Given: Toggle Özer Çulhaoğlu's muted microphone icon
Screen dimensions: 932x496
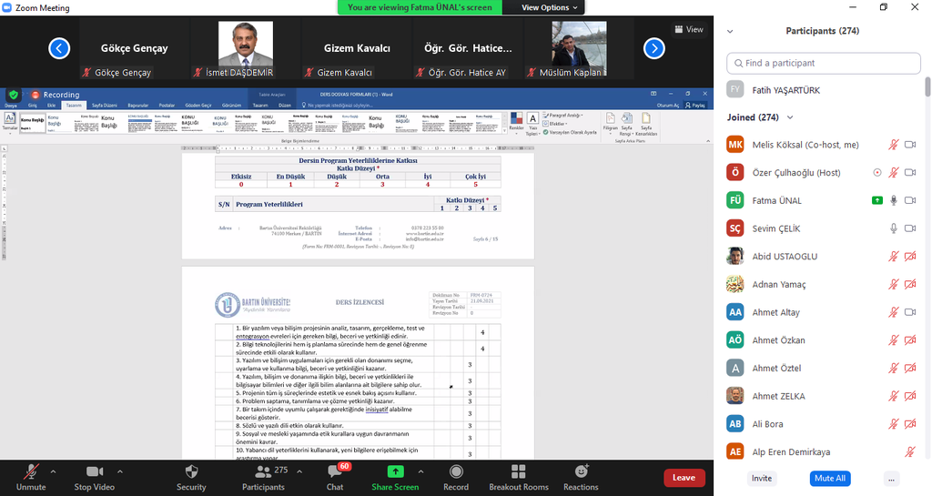Looking at the screenshot, I should pos(894,172).
